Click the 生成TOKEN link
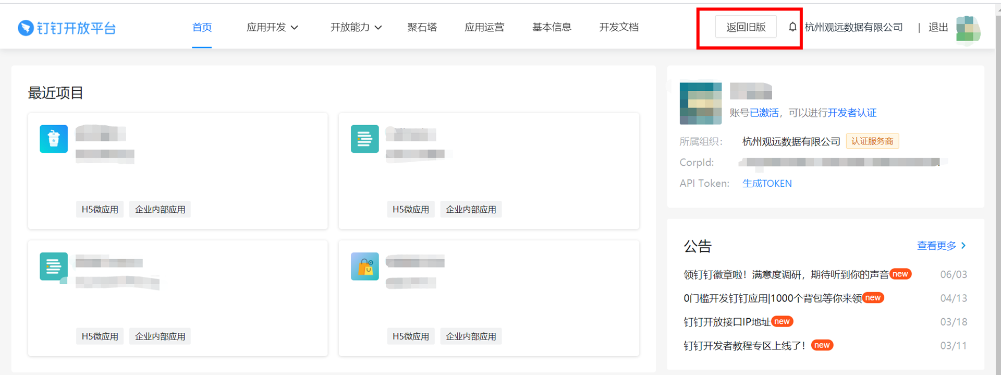Viewport: 1001px width, 375px height. [767, 183]
